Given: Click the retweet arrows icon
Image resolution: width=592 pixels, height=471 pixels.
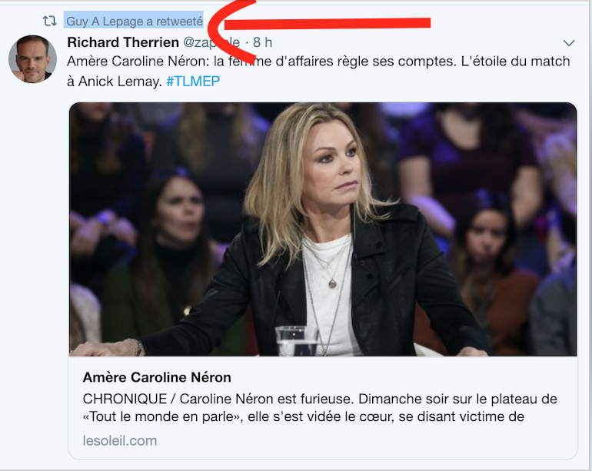Looking at the screenshot, I should pos(49,22).
